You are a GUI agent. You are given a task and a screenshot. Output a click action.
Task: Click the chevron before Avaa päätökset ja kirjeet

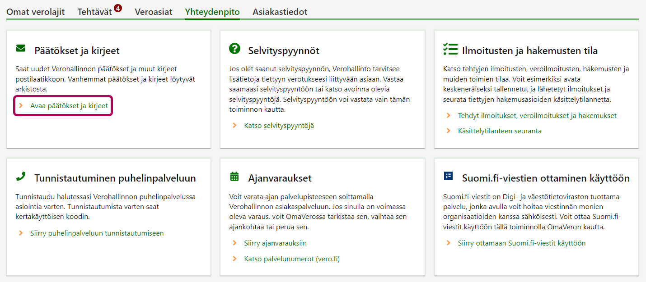21,106
